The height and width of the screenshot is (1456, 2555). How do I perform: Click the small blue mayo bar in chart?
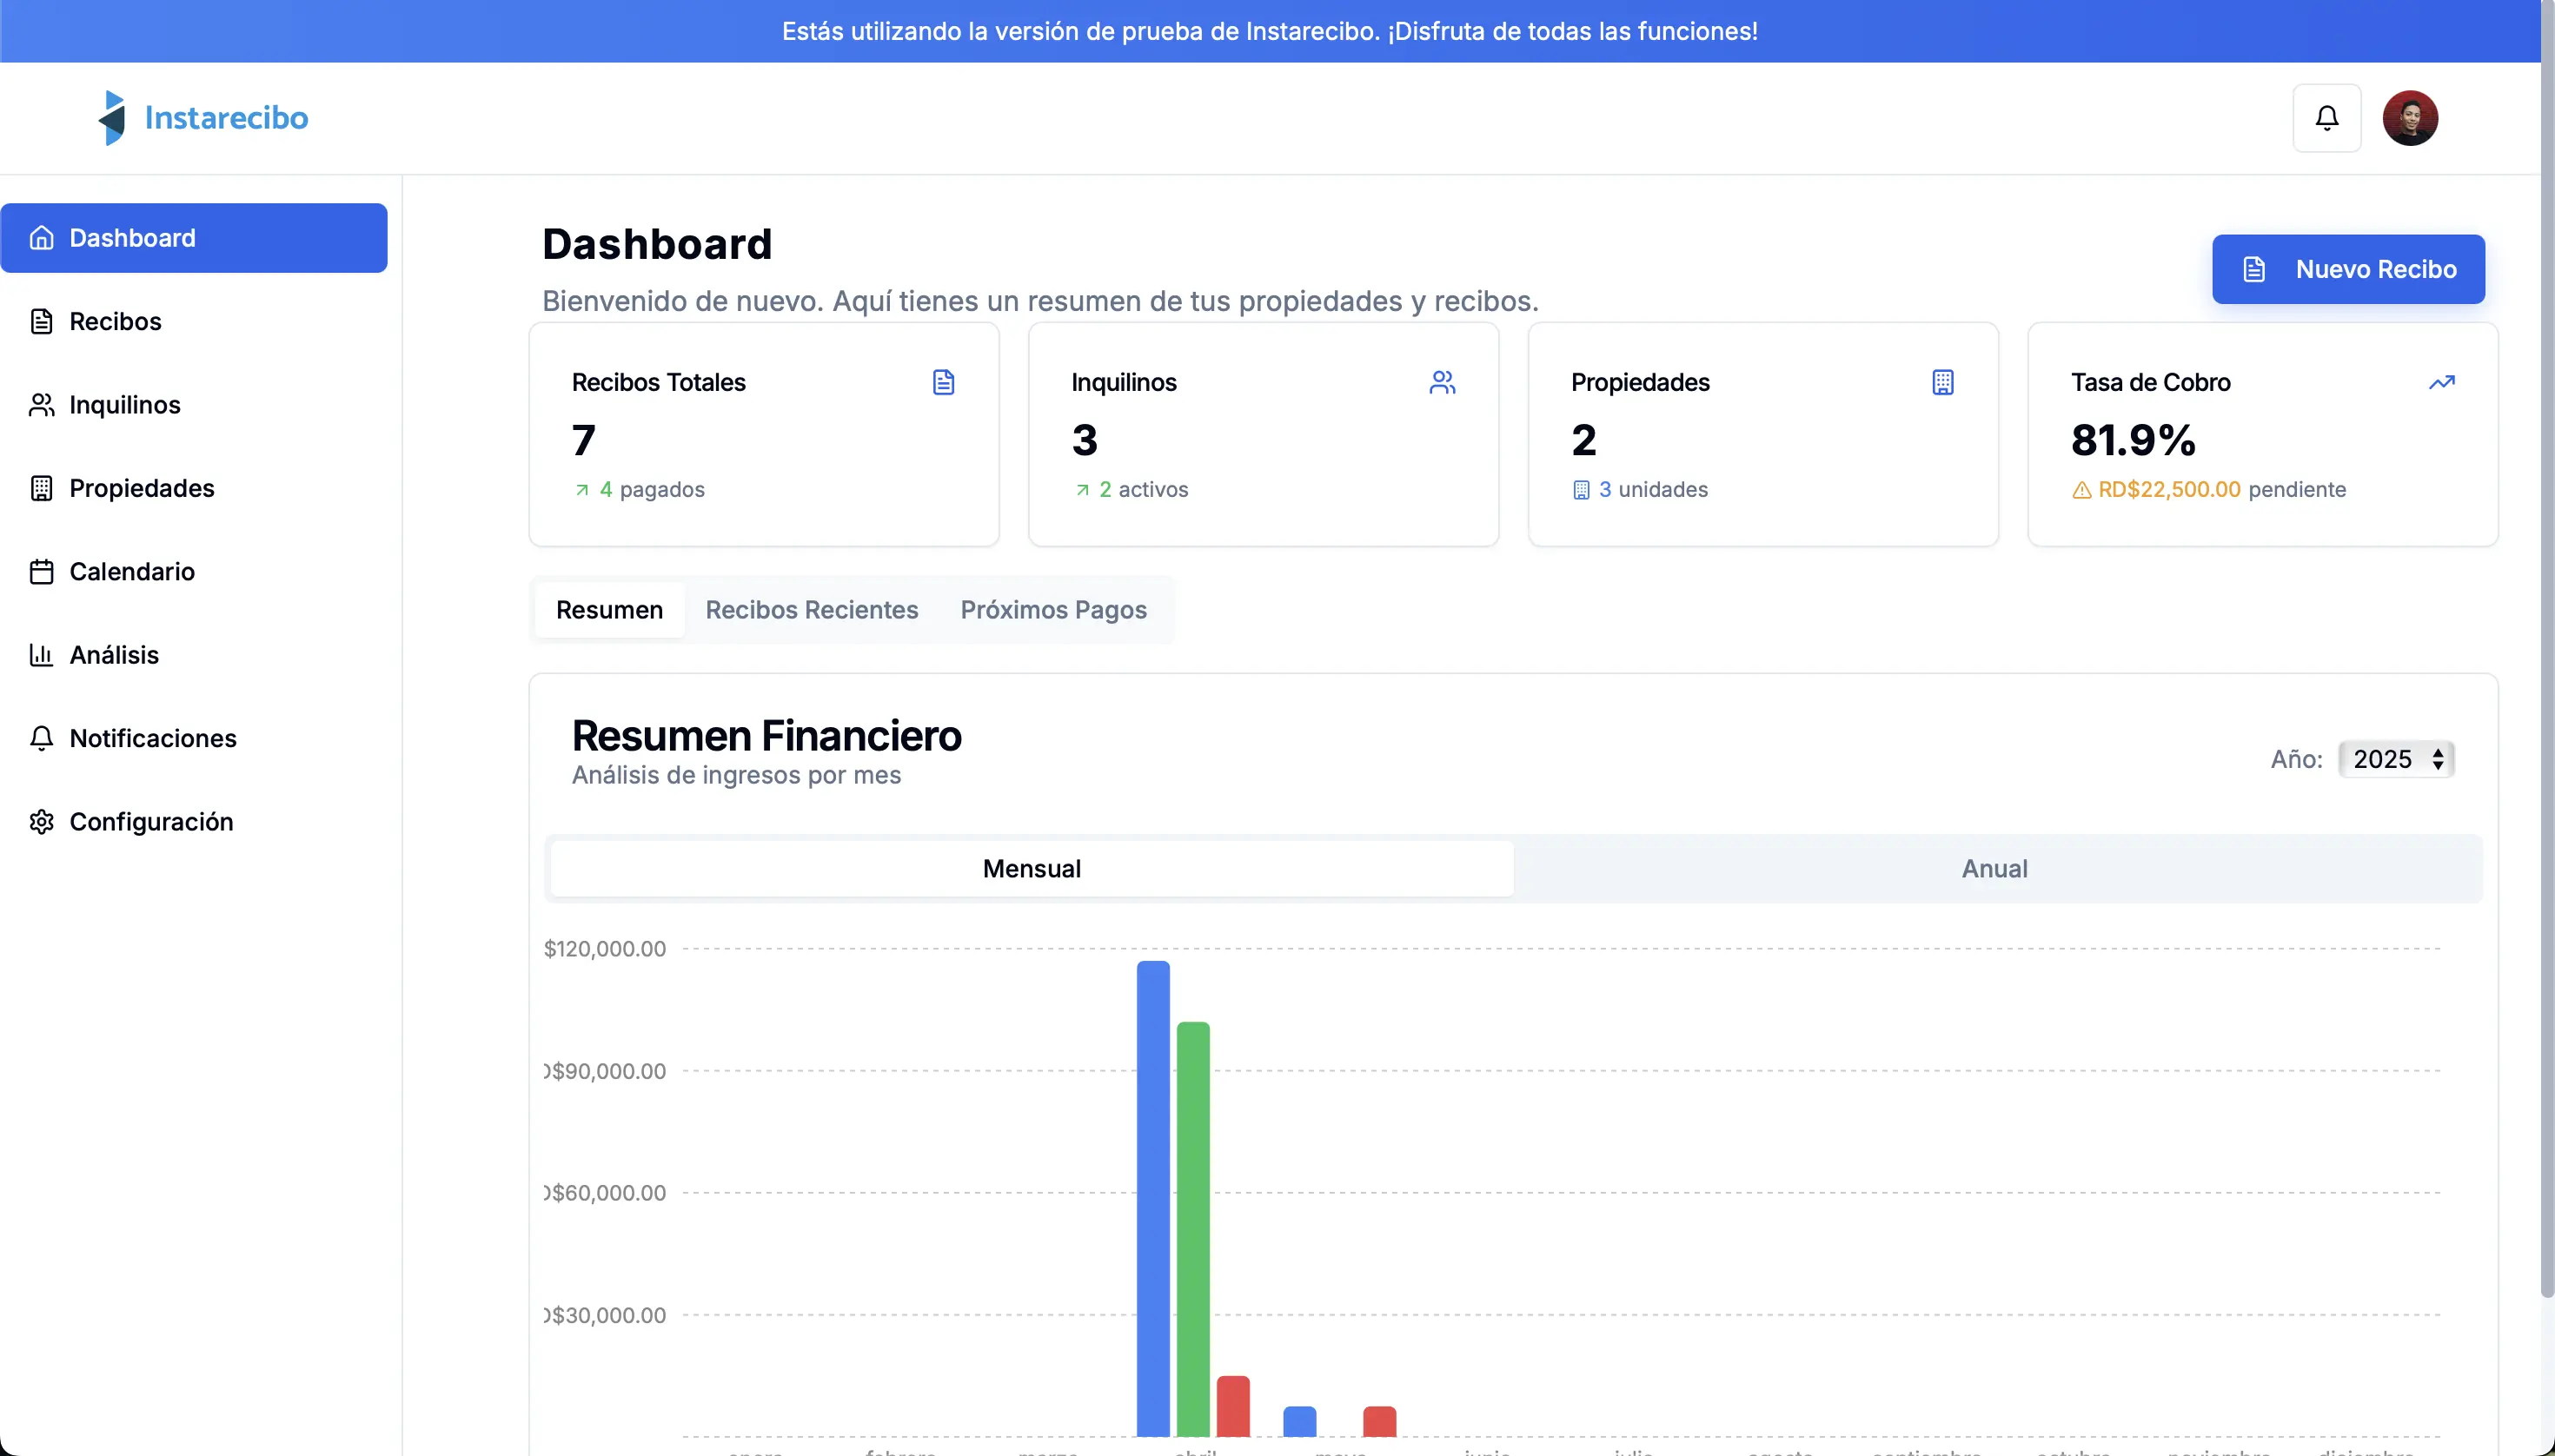(1299, 1421)
